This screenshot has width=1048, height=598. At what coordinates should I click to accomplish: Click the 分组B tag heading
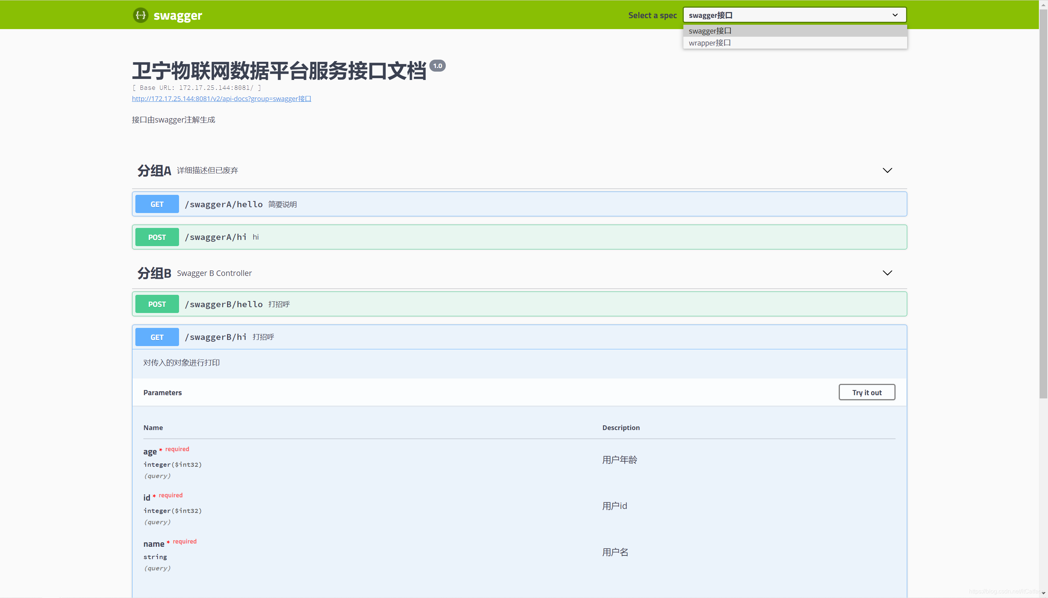pyautogui.click(x=154, y=273)
